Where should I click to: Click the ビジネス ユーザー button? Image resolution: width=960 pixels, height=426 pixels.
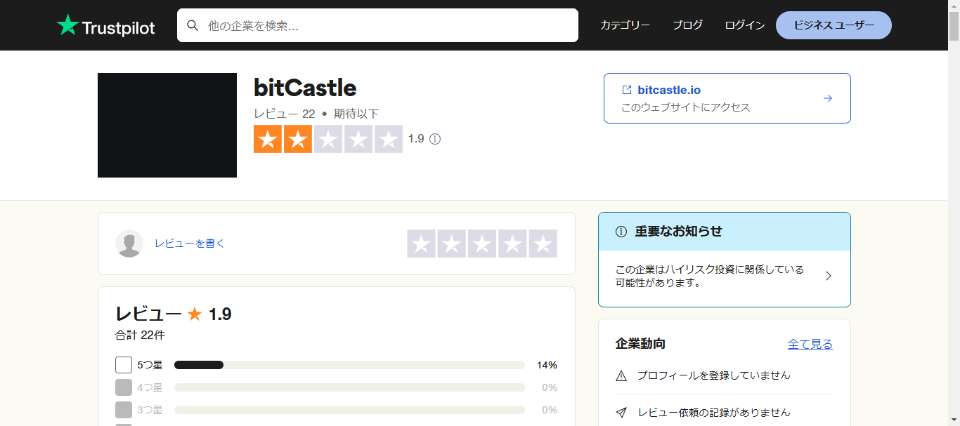[833, 25]
